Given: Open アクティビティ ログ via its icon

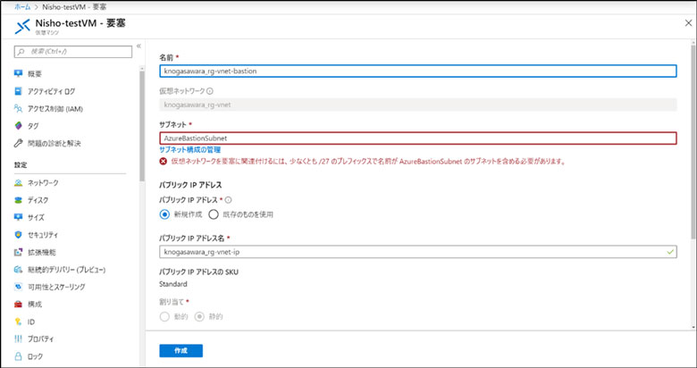Looking at the screenshot, I should [x=18, y=91].
